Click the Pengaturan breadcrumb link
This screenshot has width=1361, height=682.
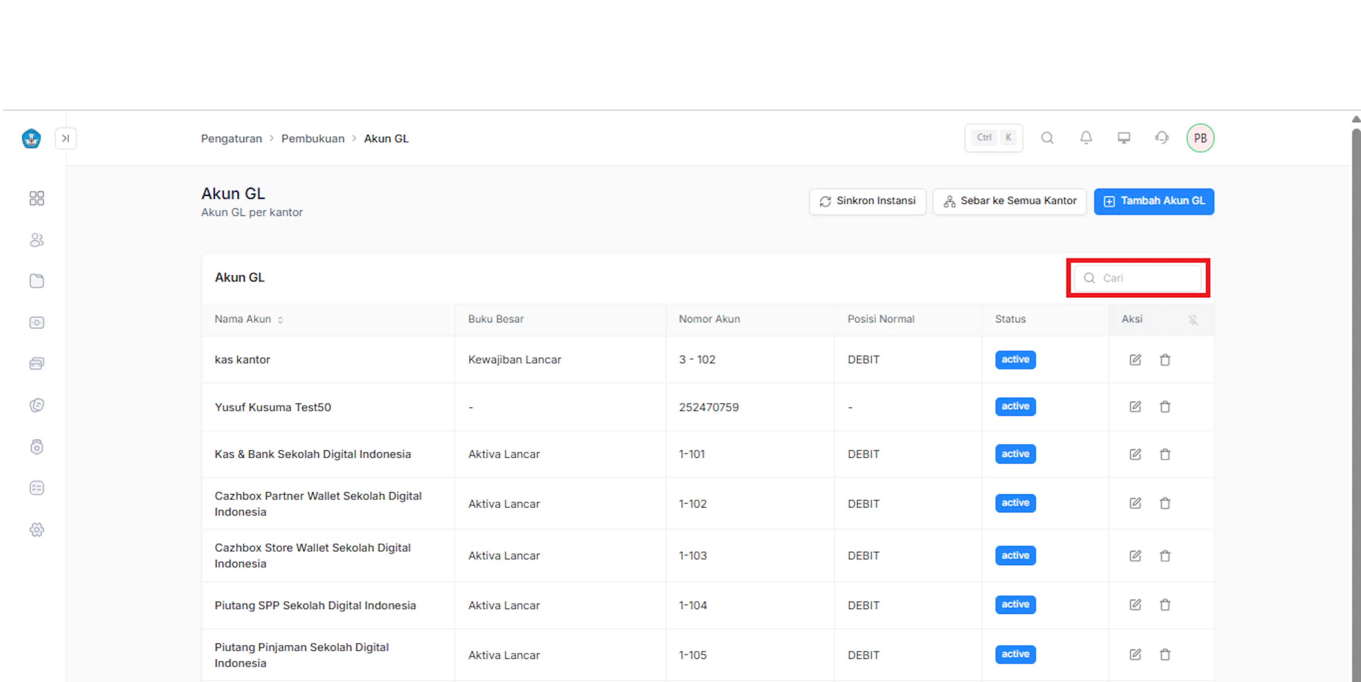tap(231, 138)
